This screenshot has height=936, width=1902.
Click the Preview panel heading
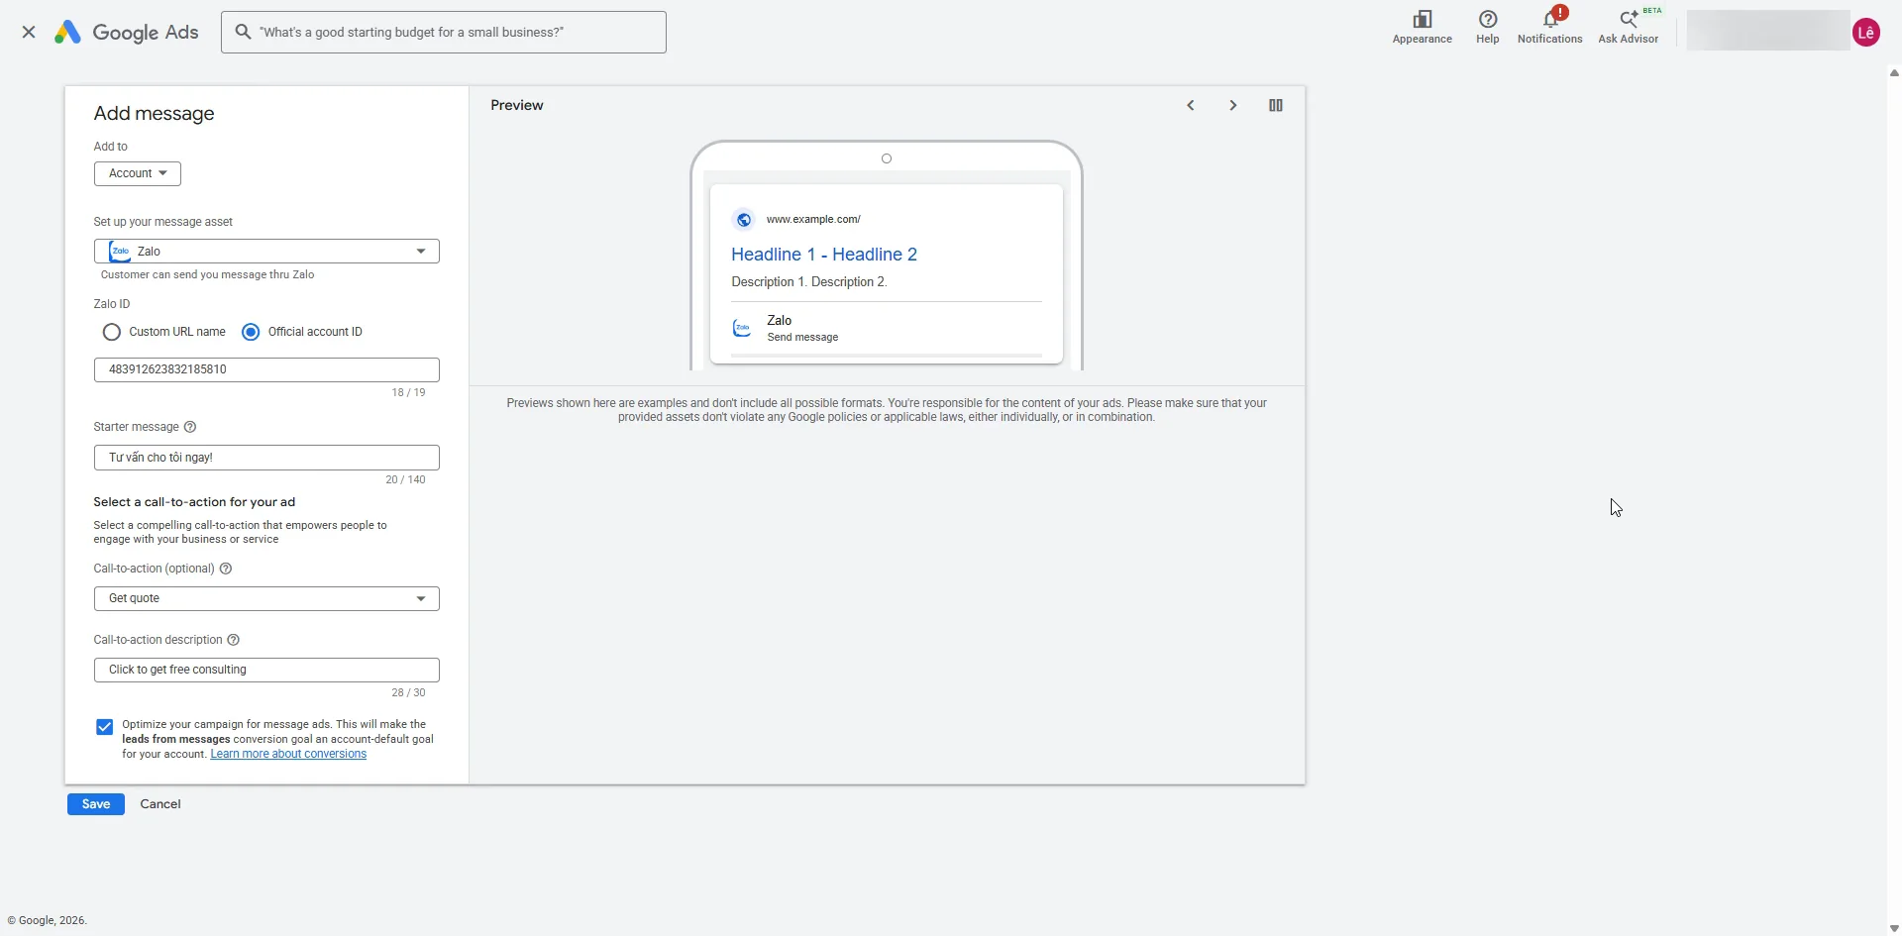[517, 105]
